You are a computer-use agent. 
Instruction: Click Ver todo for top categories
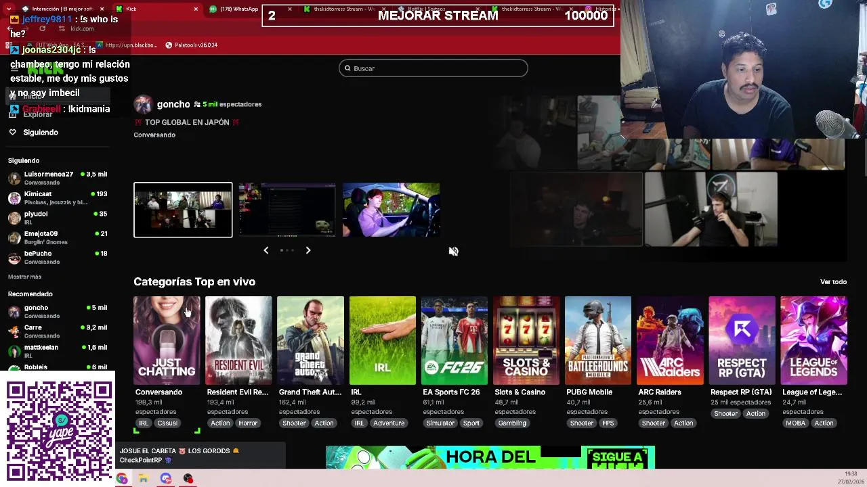[x=833, y=282]
